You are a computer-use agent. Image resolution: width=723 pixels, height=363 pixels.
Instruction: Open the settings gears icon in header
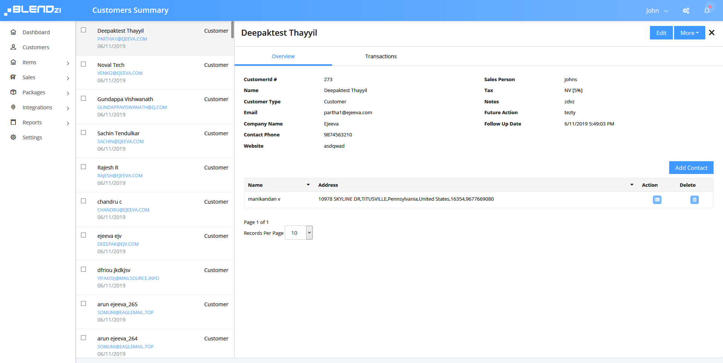[x=686, y=11]
